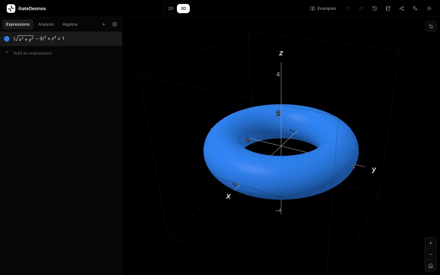
Task: Switch to 2D graph mode
Action: [x=170, y=9]
